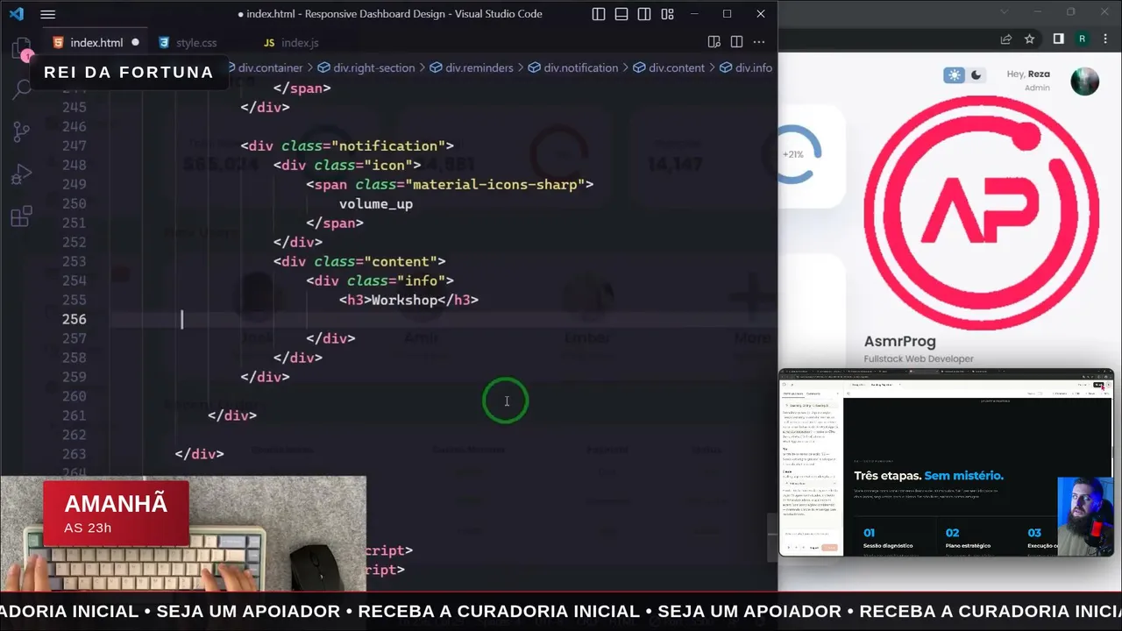Viewport: 1122px width, 631px height.
Task: Open the Run and Debug view
Action: [x=21, y=174]
